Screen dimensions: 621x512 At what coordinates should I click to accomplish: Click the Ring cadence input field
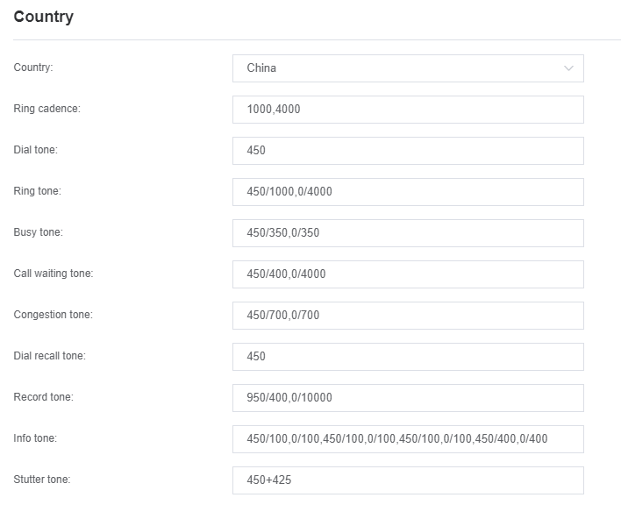click(x=408, y=110)
